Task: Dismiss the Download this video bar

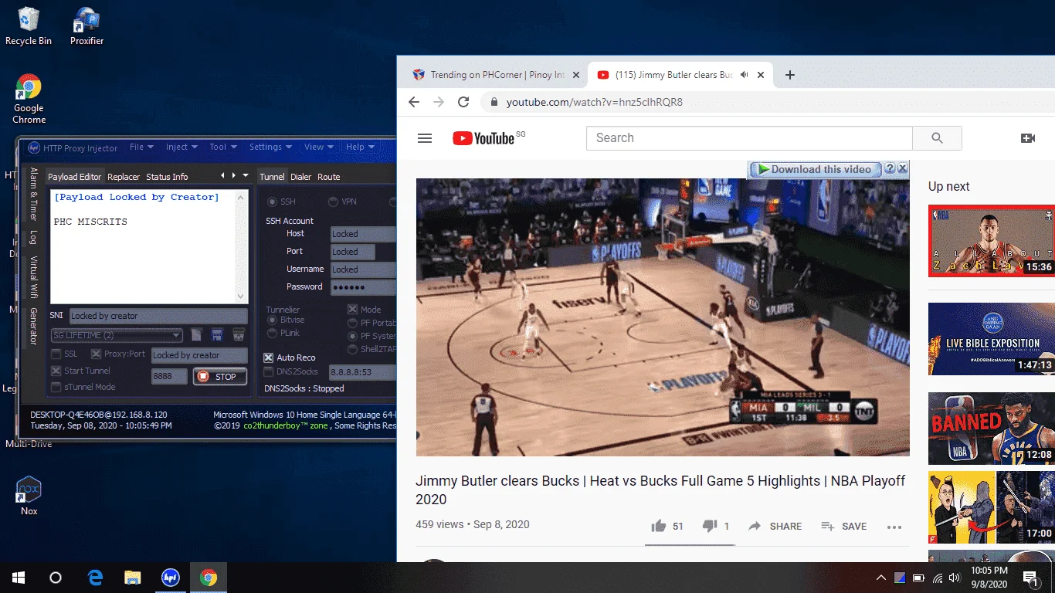Action: click(x=902, y=168)
